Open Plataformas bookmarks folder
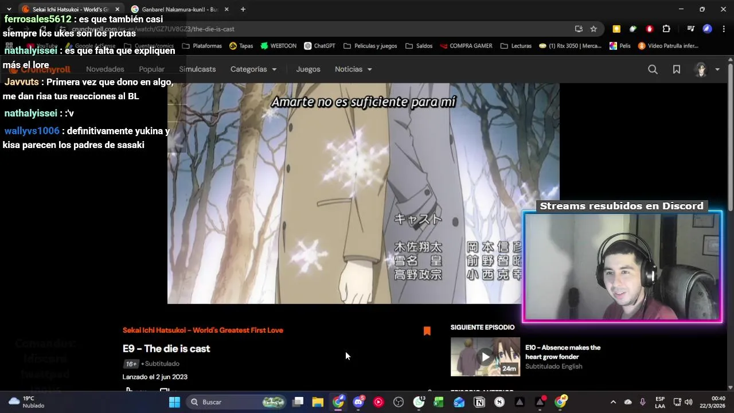Viewport: 734px width, 413px height. tap(202, 46)
